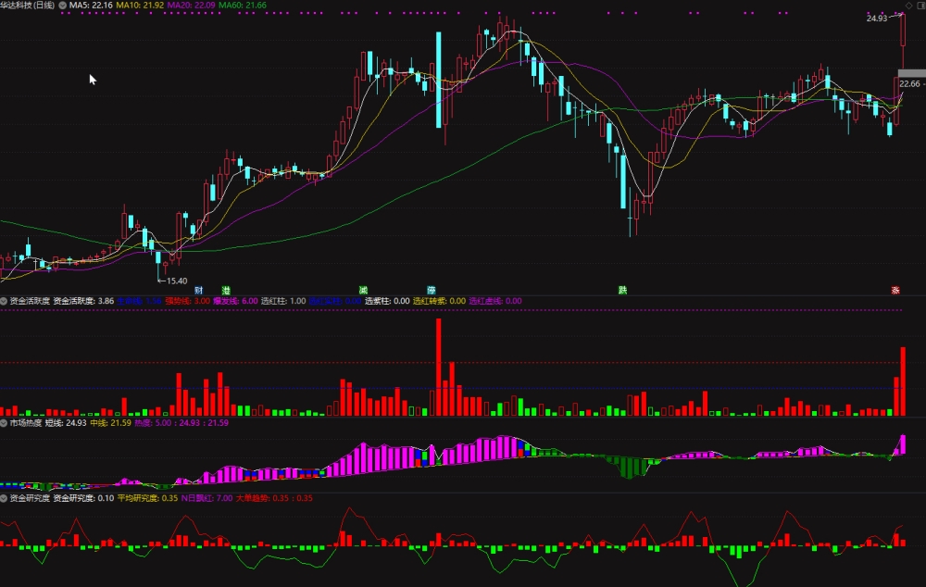Click the 24.93 high price label
This screenshot has width=926, height=587.
(877, 19)
